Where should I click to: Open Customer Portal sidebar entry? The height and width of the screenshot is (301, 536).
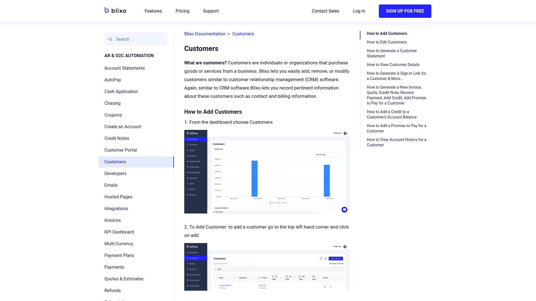[121, 150]
